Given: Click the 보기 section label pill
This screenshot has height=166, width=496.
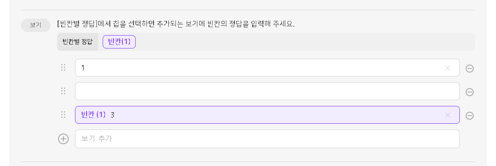Looking at the screenshot, I should pos(36,25).
